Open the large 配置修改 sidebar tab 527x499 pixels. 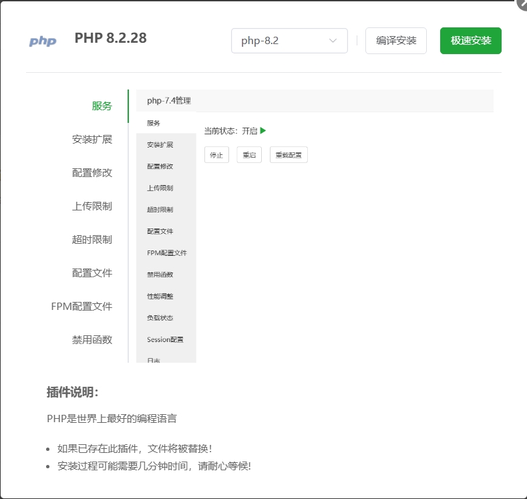[92, 173]
